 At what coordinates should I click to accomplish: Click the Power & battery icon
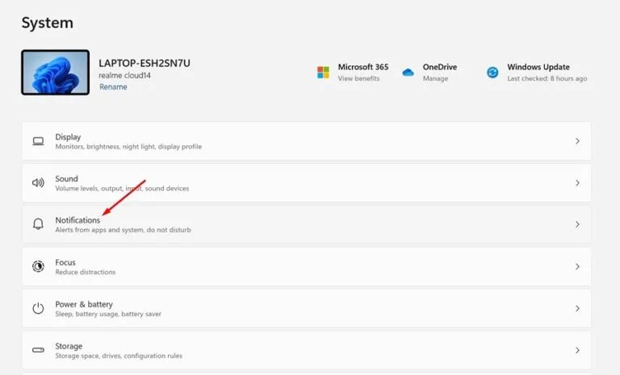pos(38,308)
